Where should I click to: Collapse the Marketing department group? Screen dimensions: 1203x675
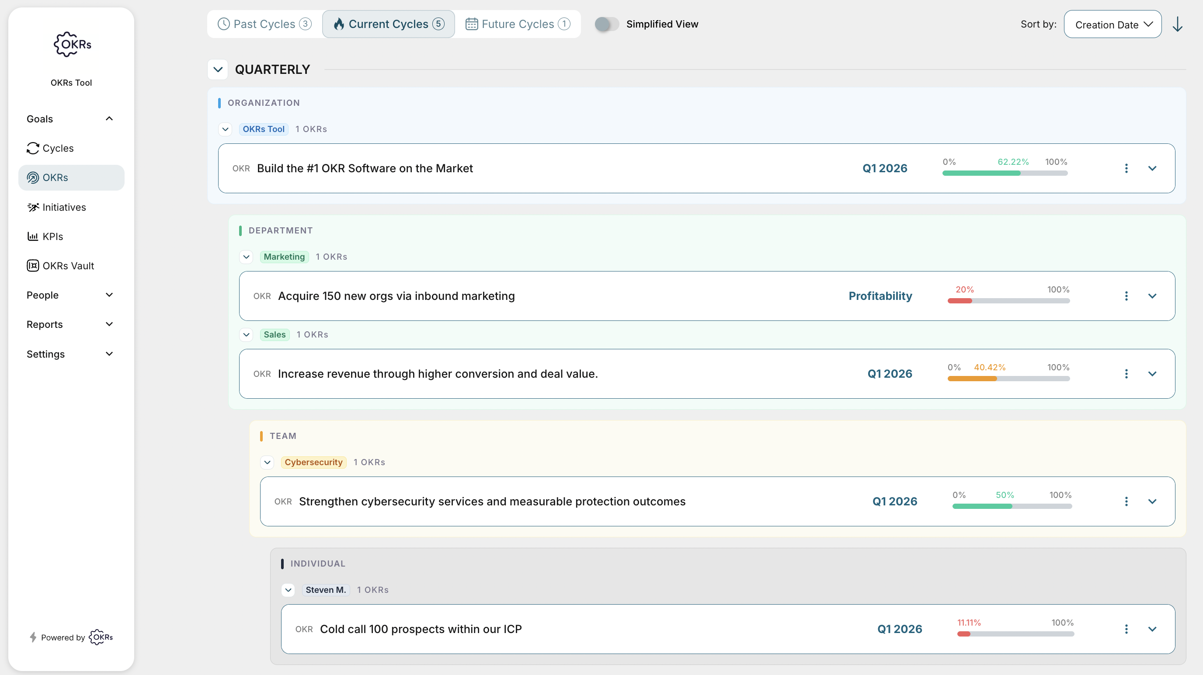pos(246,257)
